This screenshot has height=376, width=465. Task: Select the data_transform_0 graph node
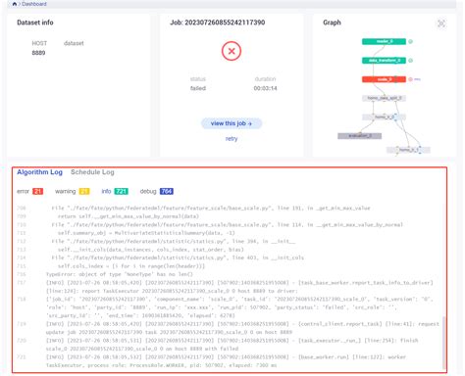[384, 61]
